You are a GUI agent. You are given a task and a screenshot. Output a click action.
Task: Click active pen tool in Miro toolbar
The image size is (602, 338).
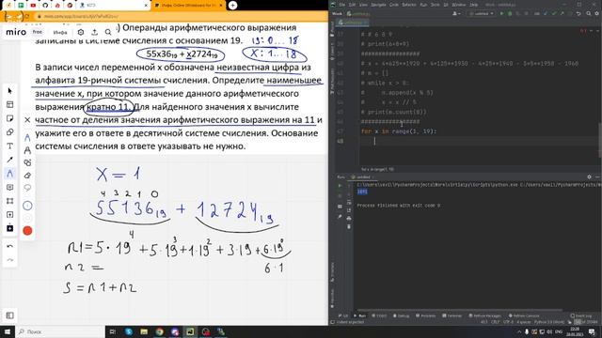tap(10, 174)
